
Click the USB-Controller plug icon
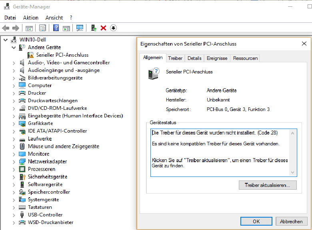pos(22,215)
